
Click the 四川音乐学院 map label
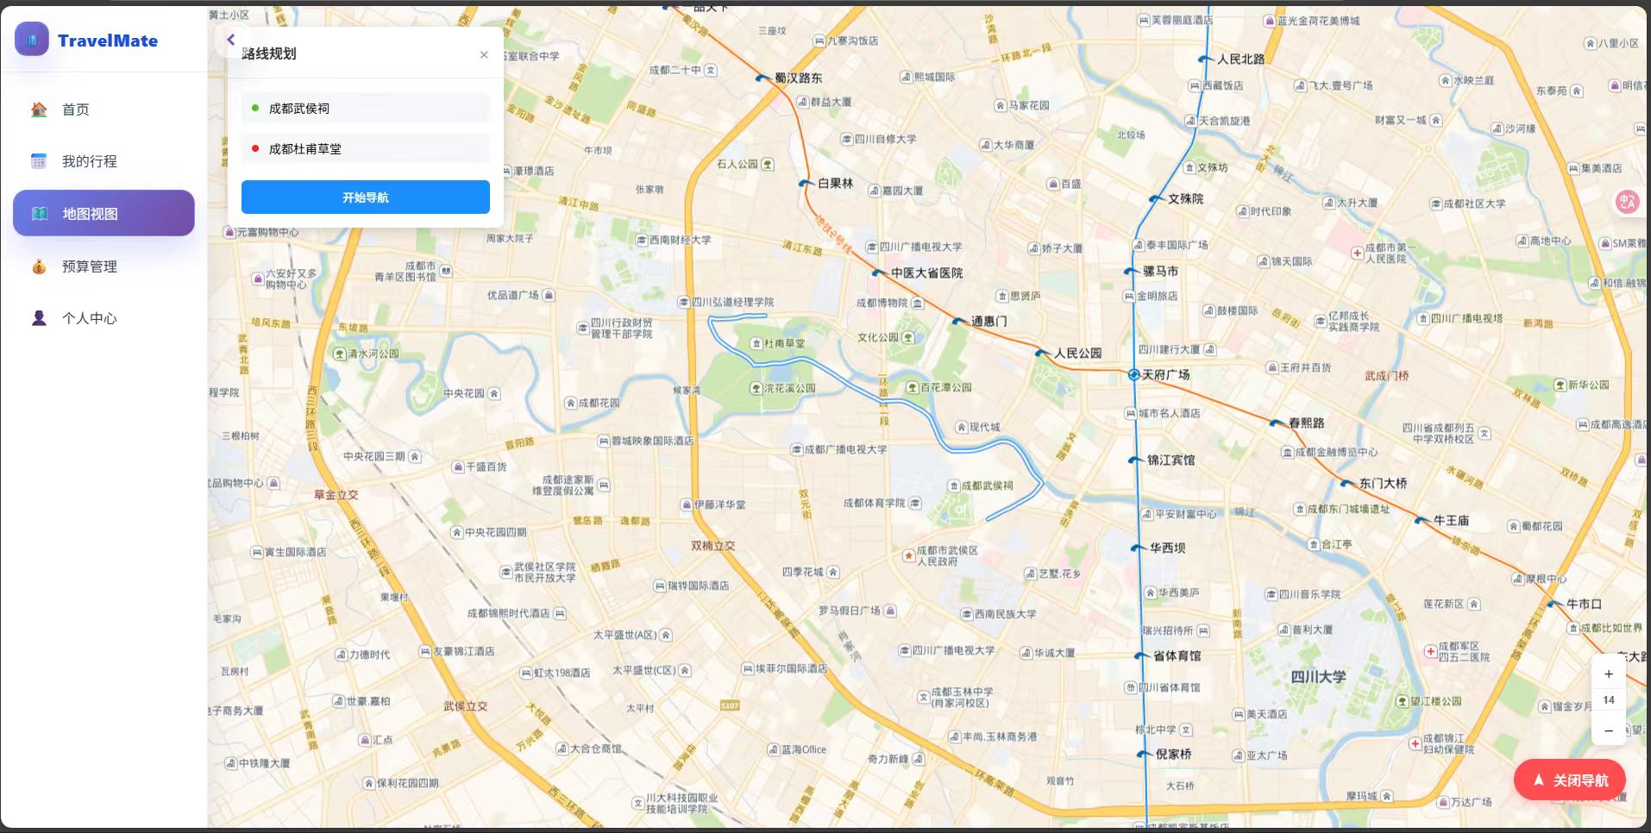1309,594
